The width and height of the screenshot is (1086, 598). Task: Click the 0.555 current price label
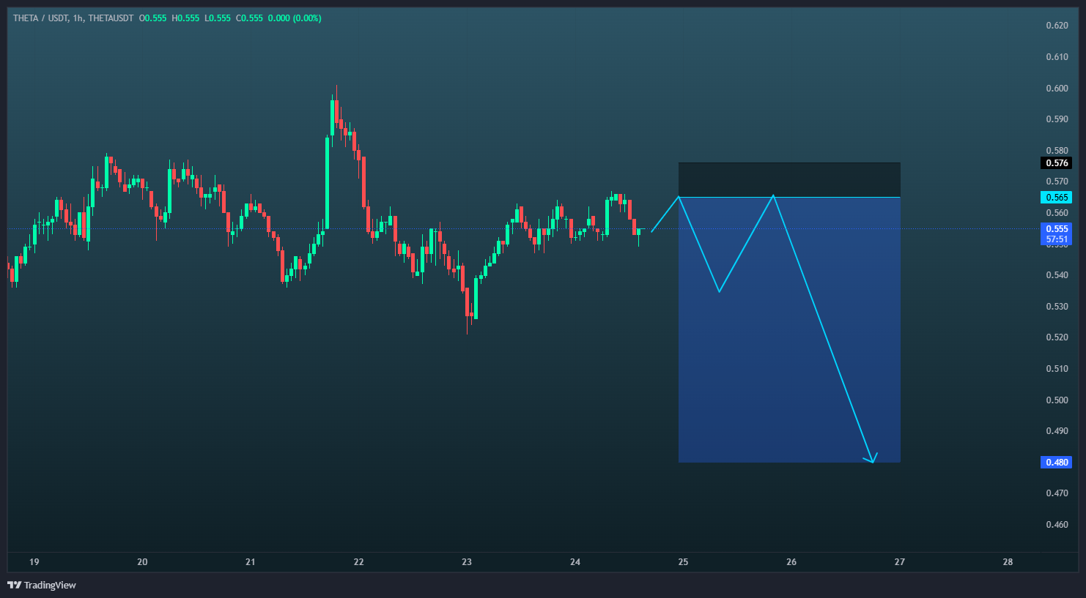[1057, 229]
